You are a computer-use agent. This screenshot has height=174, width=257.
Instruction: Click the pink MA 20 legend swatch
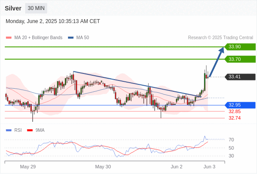coord(9,38)
